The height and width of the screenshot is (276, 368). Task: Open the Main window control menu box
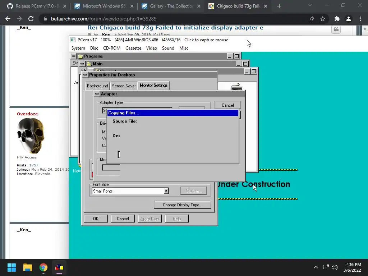[x=82, y=64]
